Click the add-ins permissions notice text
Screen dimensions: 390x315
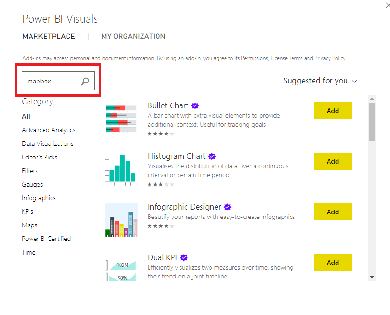click(x=184, y=58)
